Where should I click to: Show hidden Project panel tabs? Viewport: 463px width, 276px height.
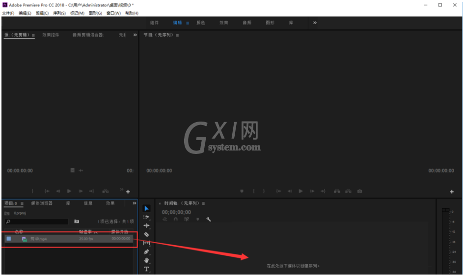135,203
